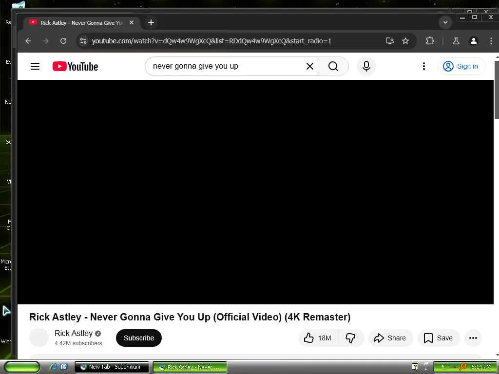Open the YouTube hamburger guide menu
499x374 pixels.
click(x=35, y=66)
